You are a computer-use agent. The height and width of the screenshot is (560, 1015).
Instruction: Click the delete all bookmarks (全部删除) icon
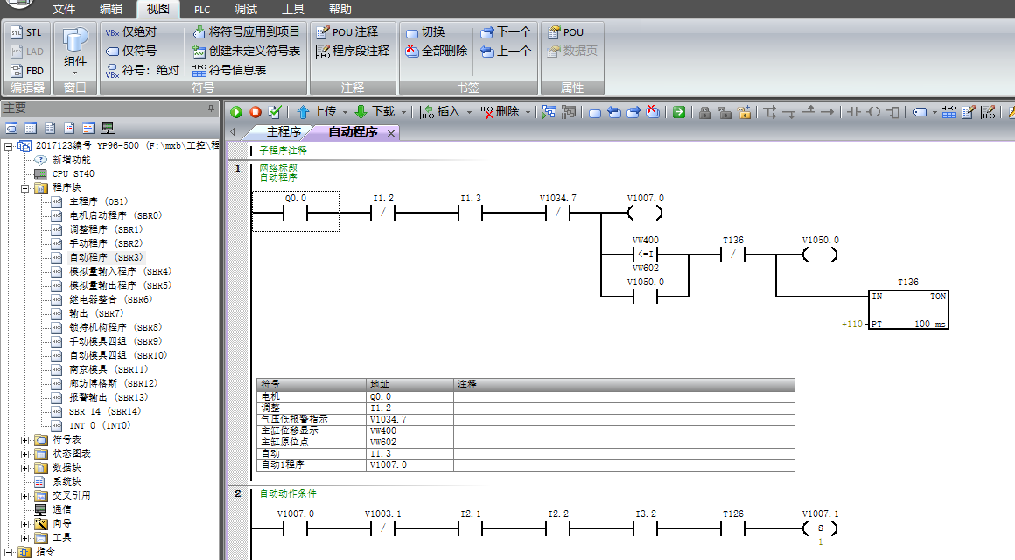tap(414, 52)
